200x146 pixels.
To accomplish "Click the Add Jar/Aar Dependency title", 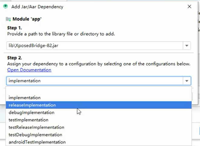I will click(37, 7).
